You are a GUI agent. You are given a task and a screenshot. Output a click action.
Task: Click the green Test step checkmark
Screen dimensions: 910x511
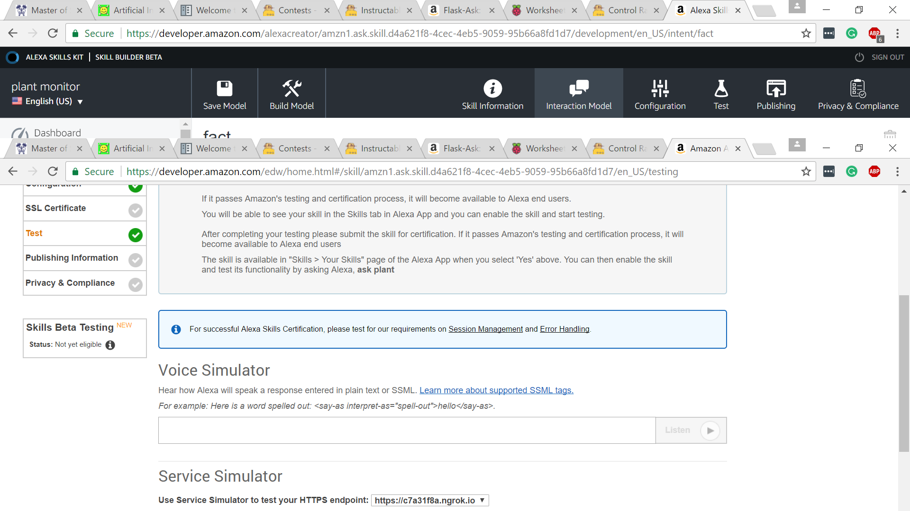136,235
